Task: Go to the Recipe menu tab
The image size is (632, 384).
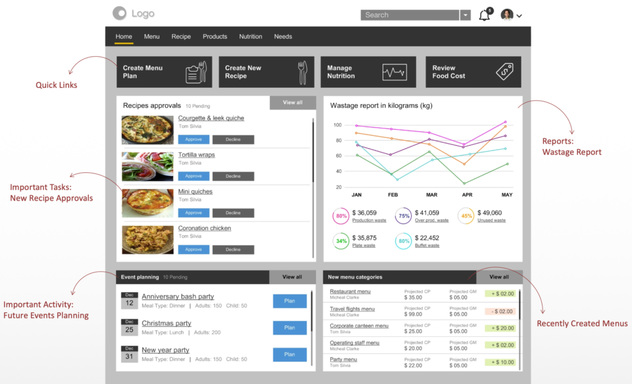Action: (181, 36)
